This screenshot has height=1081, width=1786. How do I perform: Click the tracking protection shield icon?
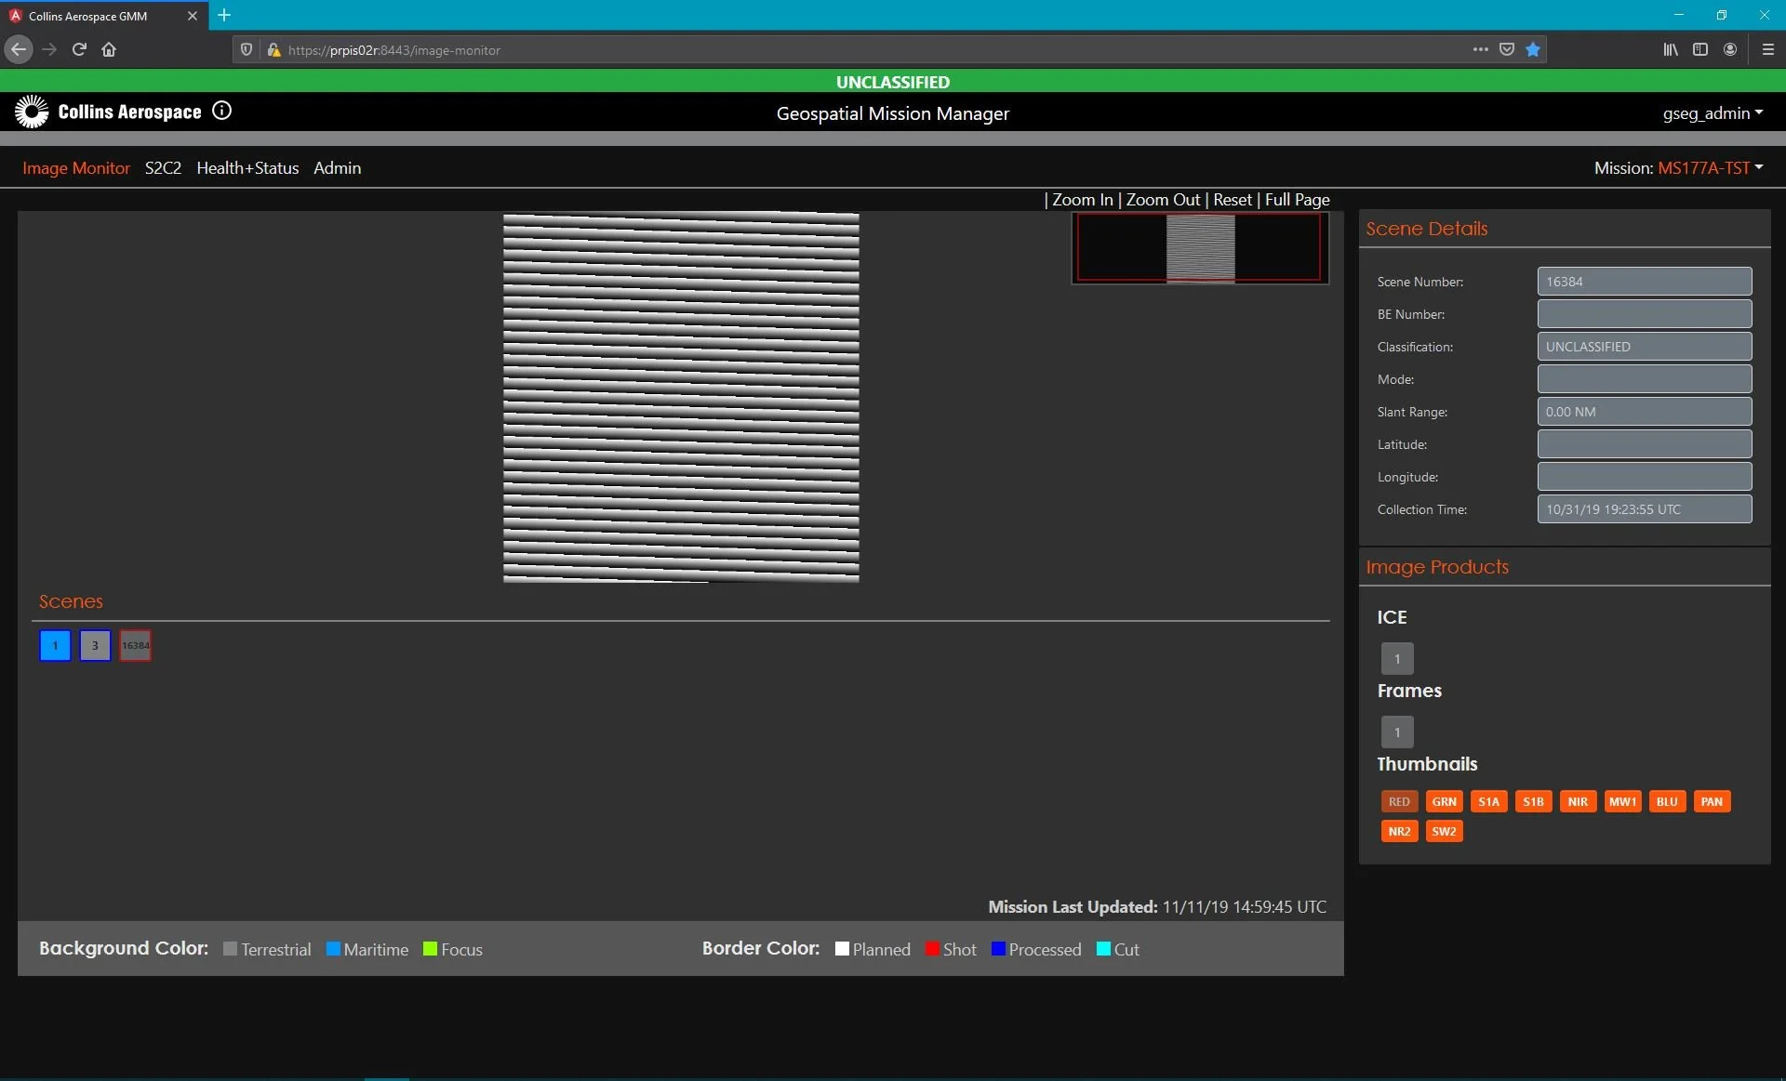[x=247, y=49]
